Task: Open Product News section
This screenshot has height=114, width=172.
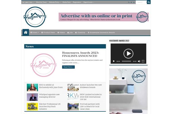Action: pos(48,32)
